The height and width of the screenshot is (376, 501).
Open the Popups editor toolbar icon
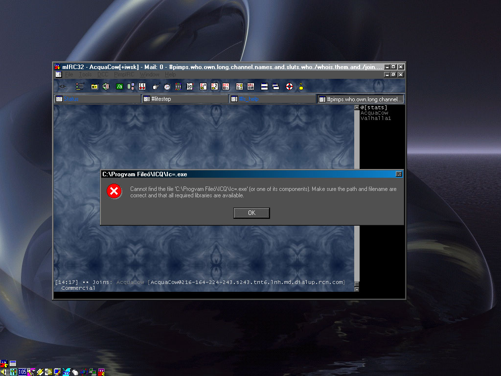[131, 86]
